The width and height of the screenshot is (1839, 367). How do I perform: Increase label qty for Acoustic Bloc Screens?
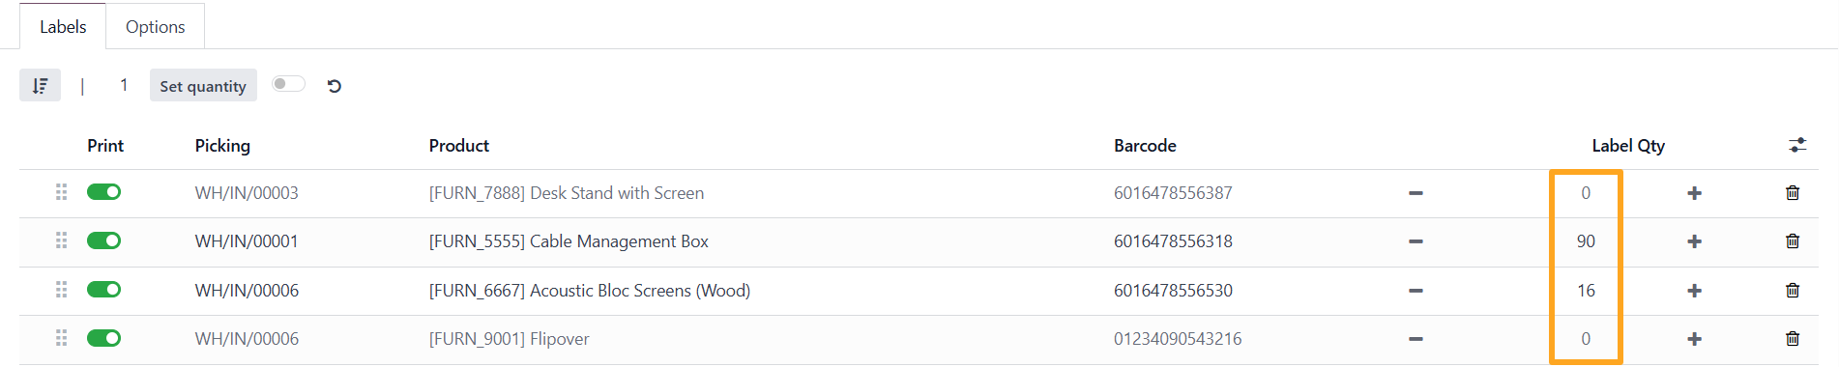pos(1694,291)
